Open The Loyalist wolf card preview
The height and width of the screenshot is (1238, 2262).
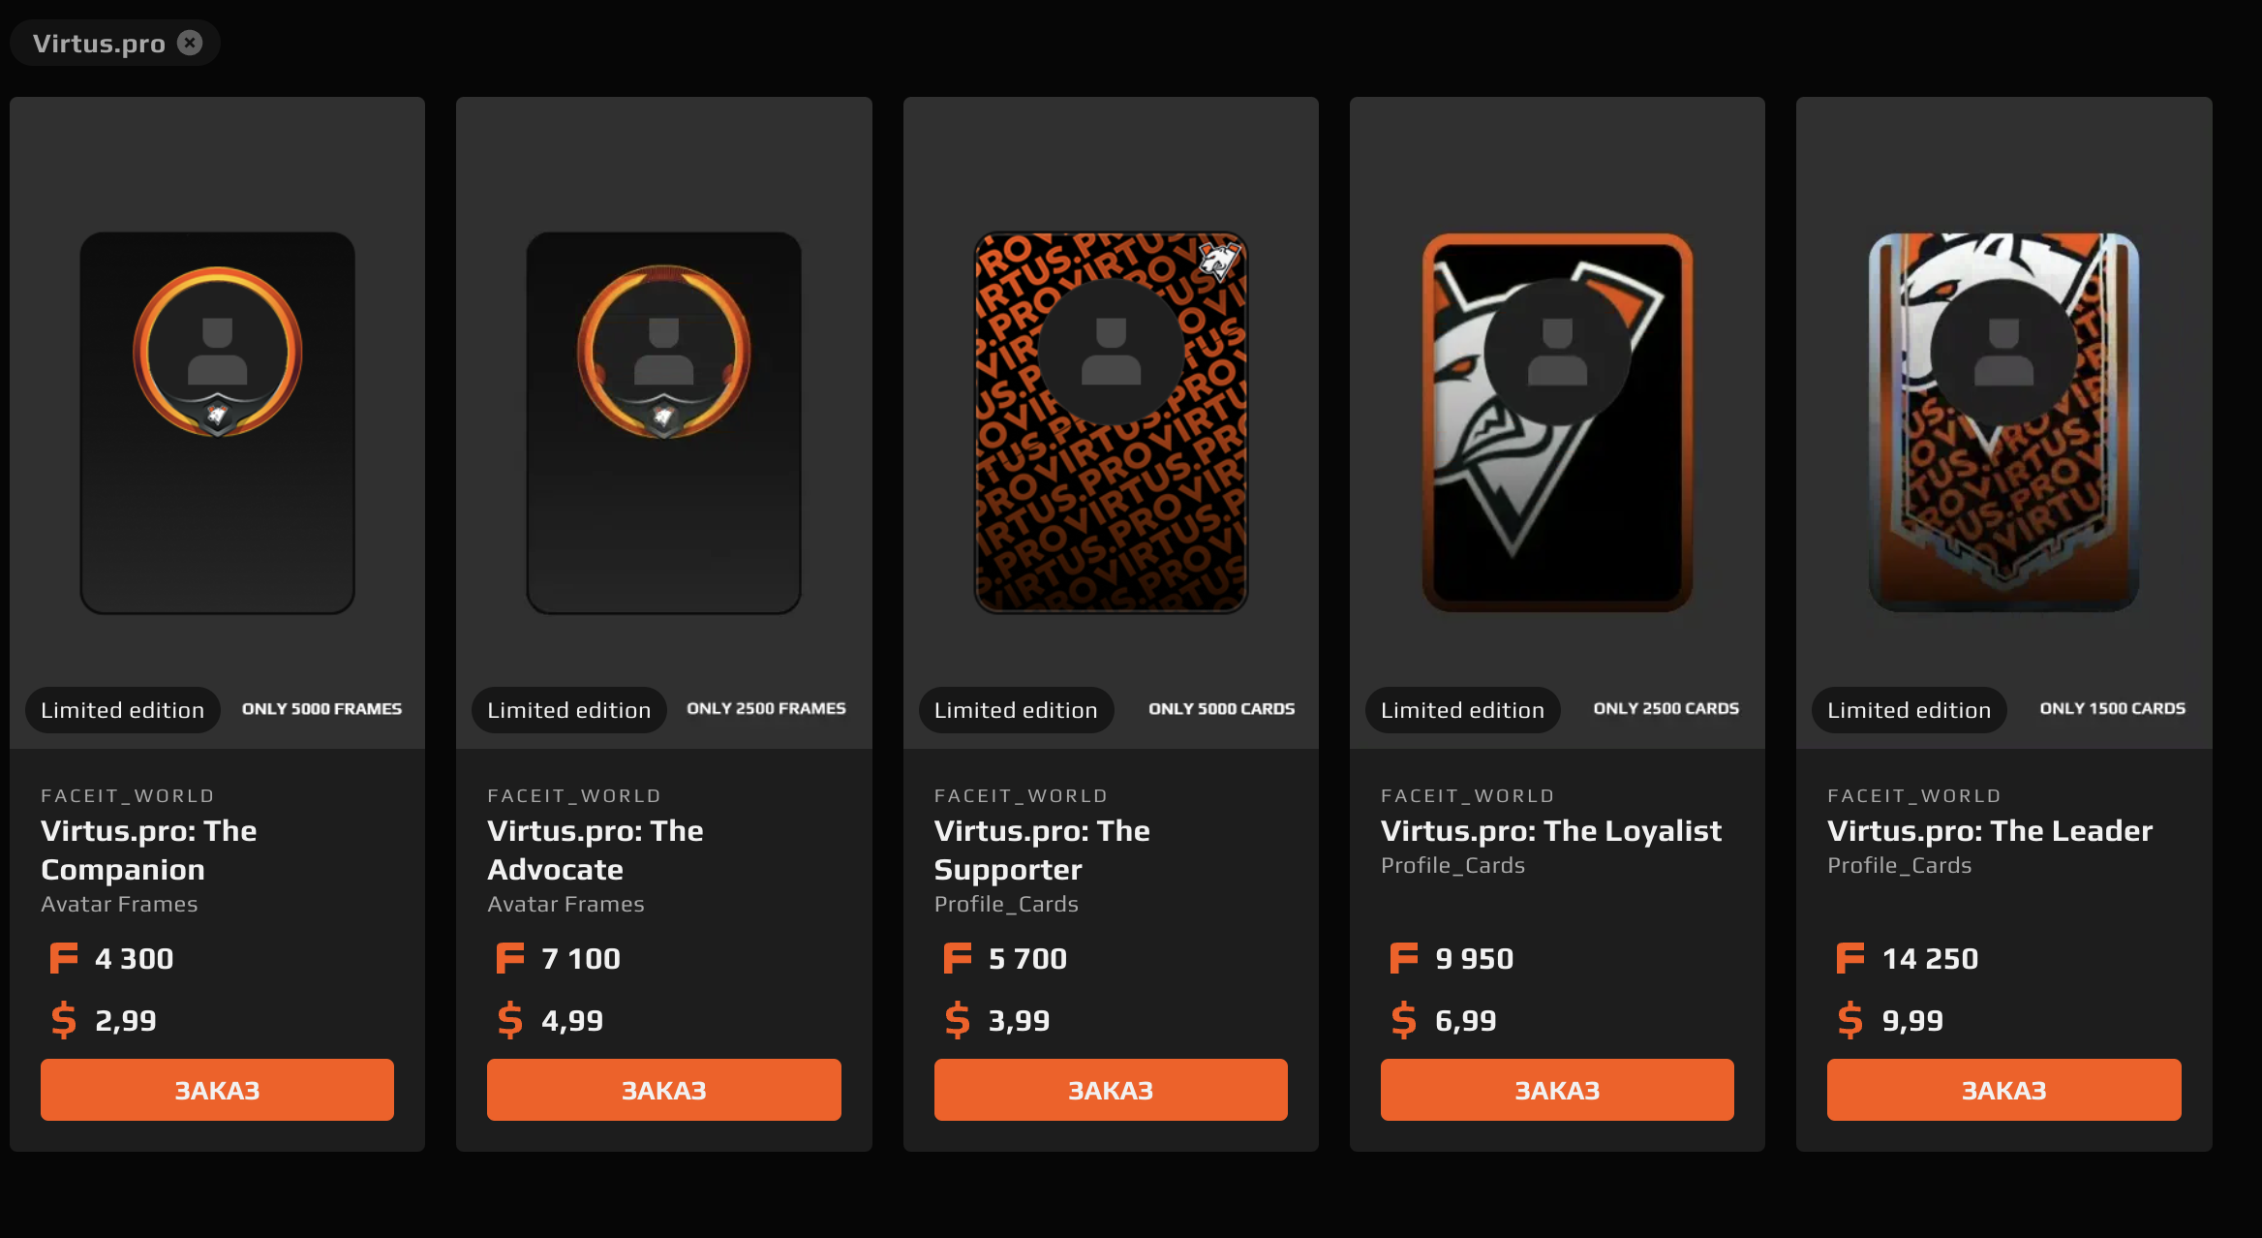pos(1557,422)
